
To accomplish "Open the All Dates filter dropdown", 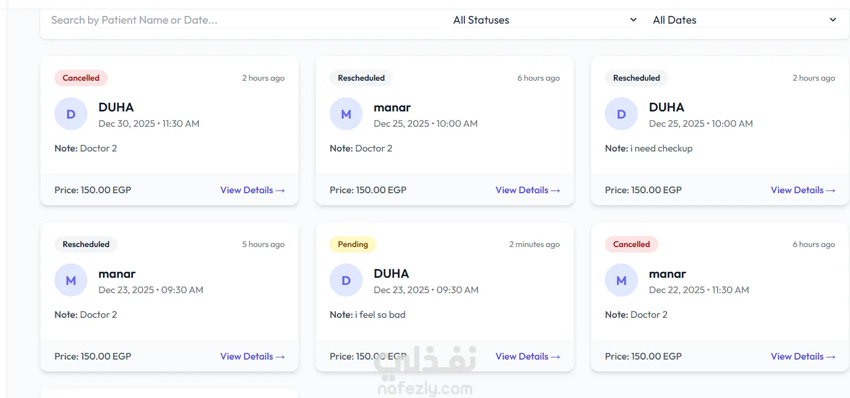I will coord(744,20).
